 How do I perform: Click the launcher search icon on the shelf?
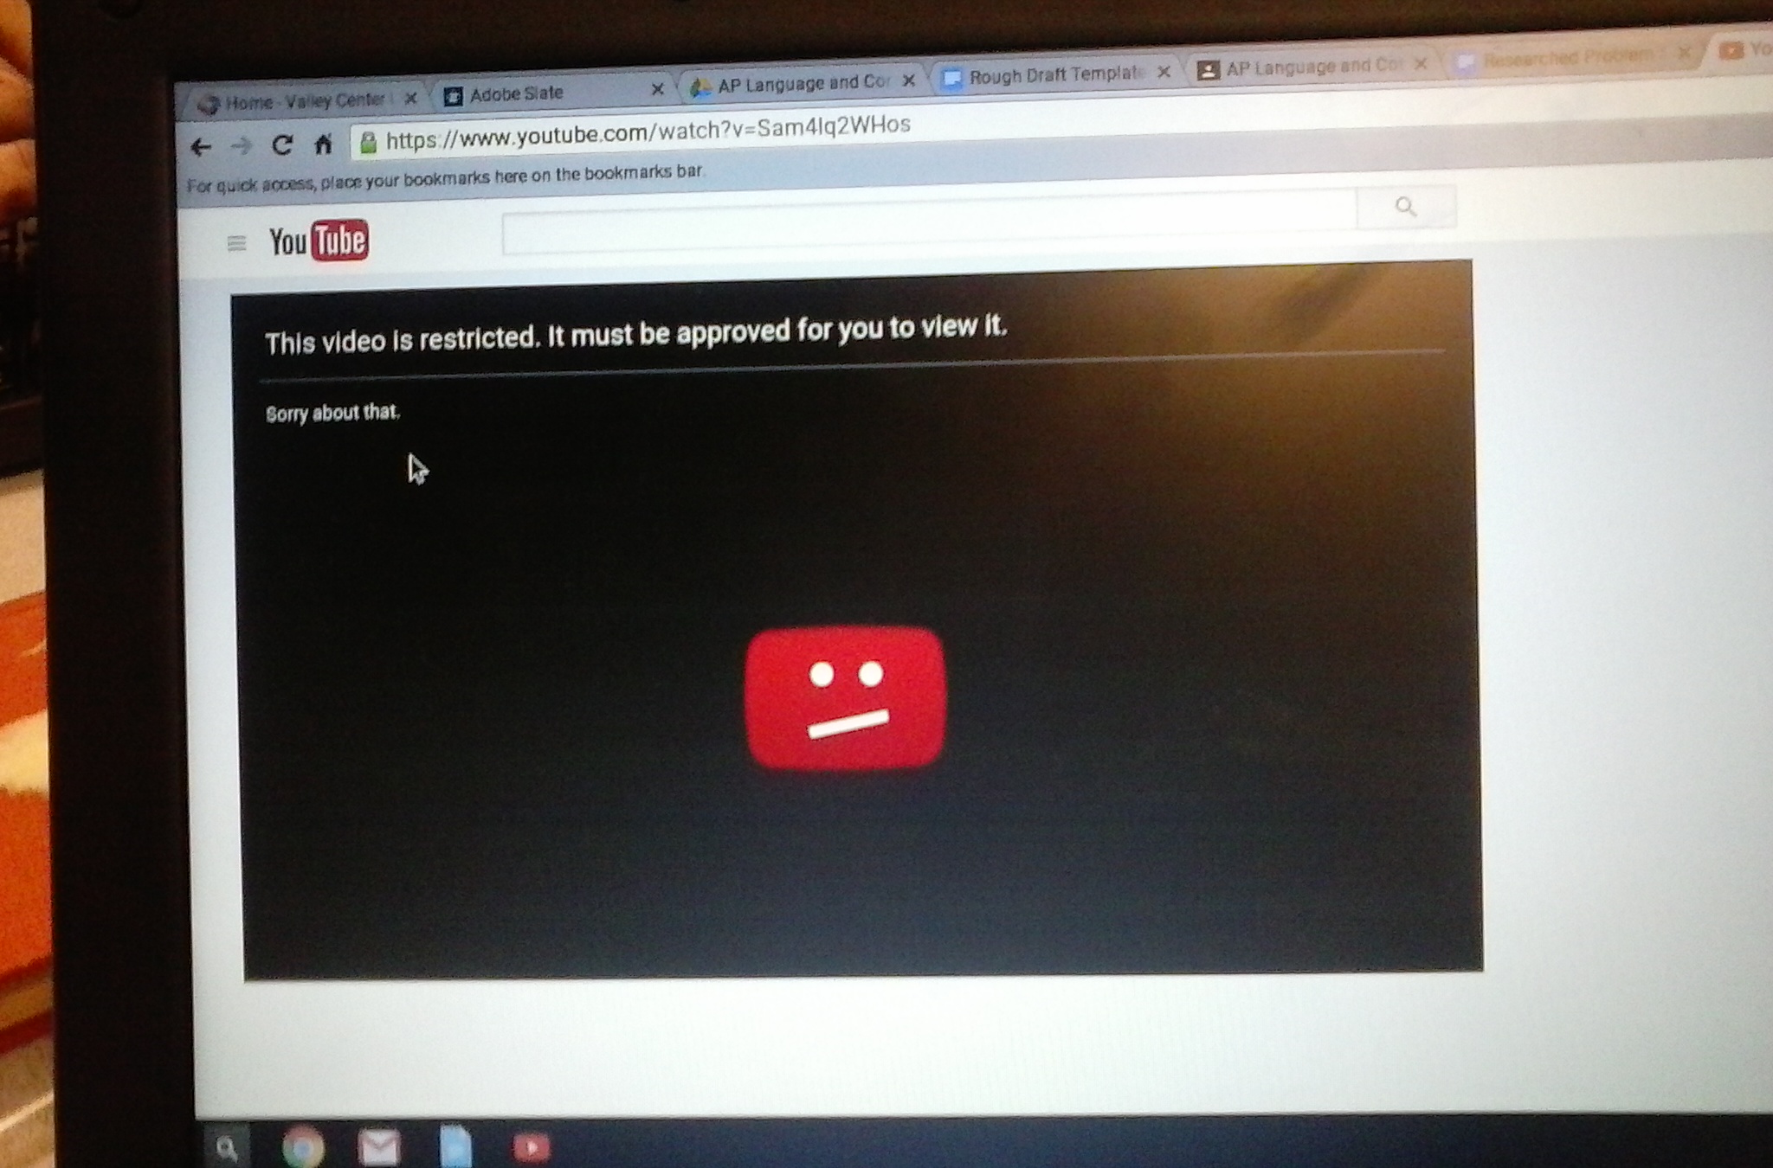pos(227,1149)
